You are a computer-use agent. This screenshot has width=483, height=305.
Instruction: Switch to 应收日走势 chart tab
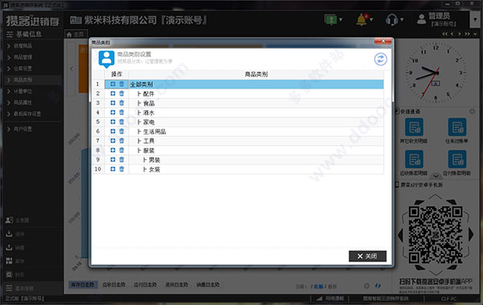coord(114,285)
